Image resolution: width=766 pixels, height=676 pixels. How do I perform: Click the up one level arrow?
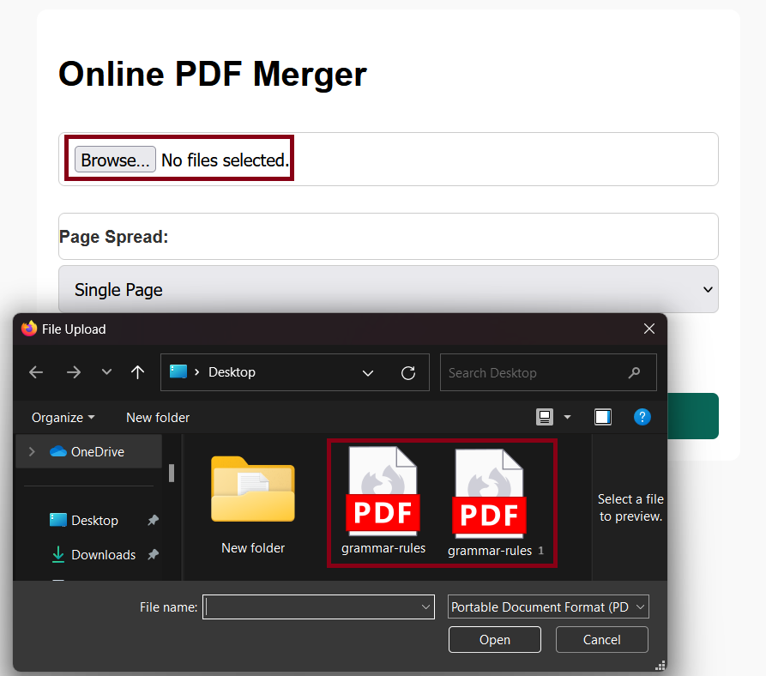(137, 371)
